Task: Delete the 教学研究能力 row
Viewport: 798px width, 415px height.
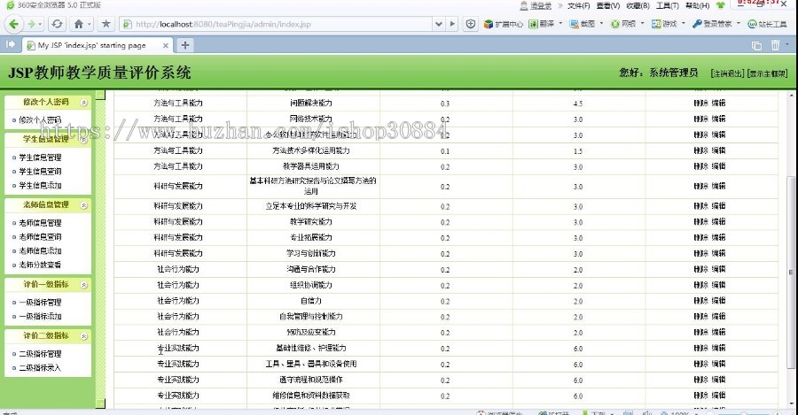Action: pos(700,222)
